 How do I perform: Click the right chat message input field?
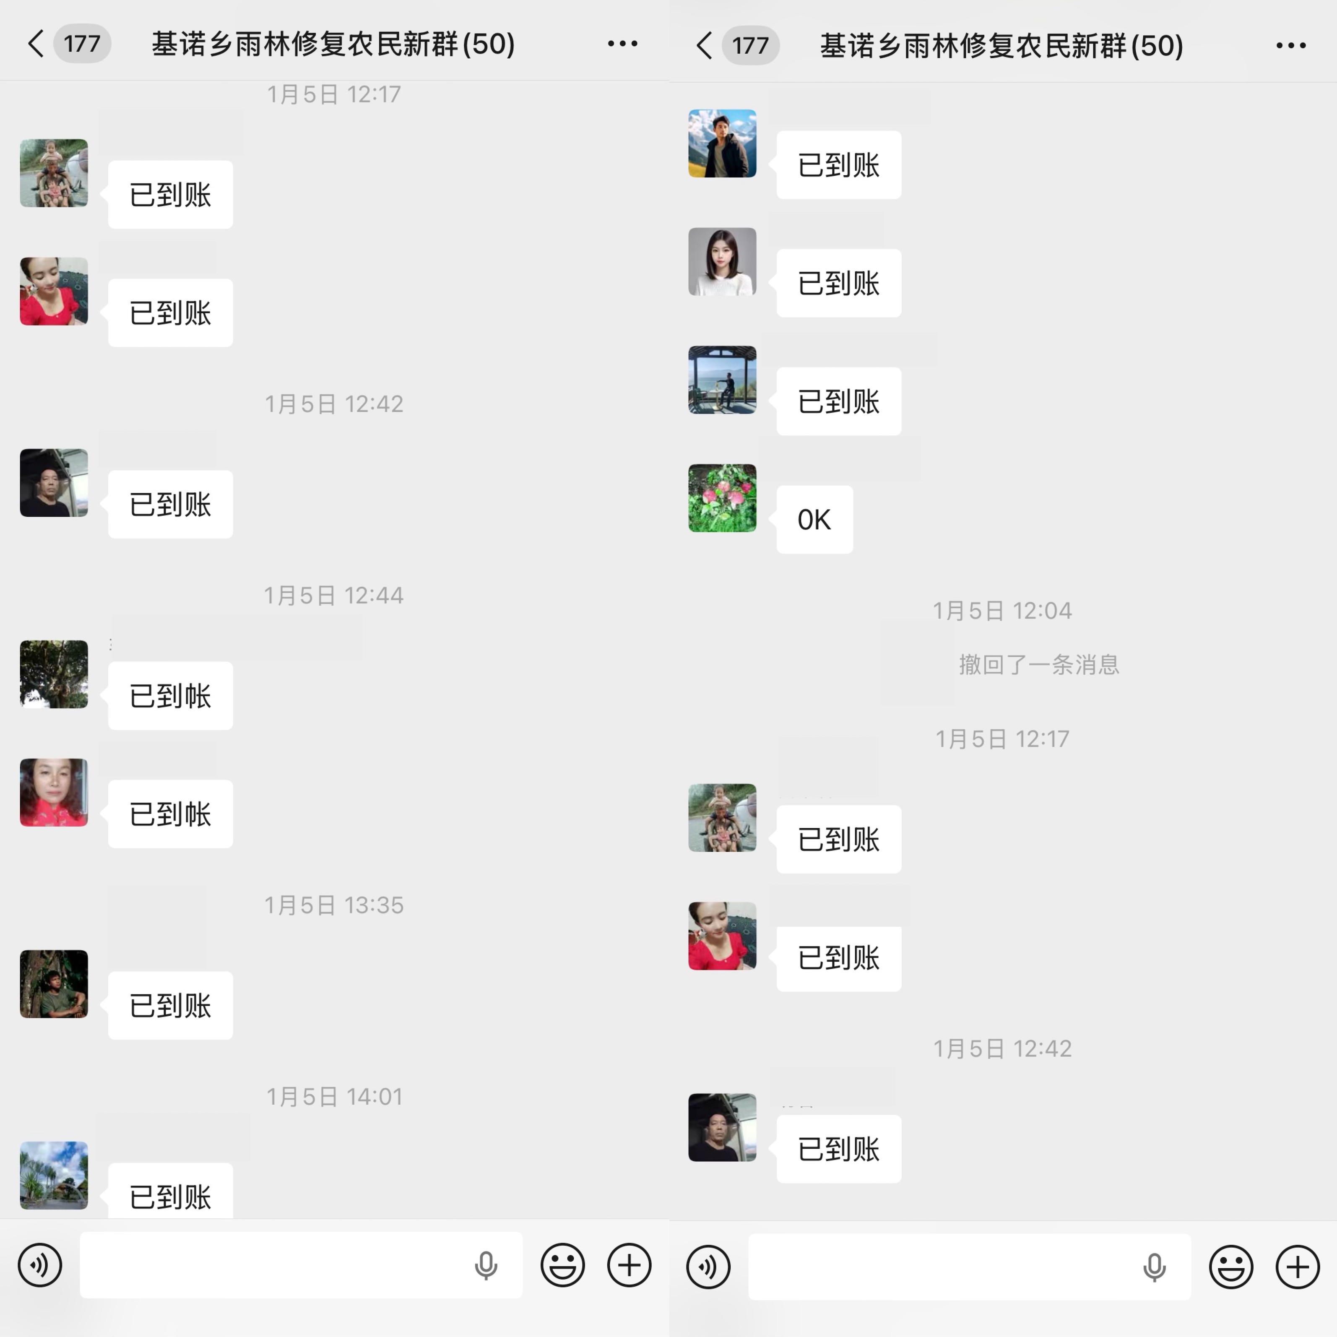point(970,1267)
